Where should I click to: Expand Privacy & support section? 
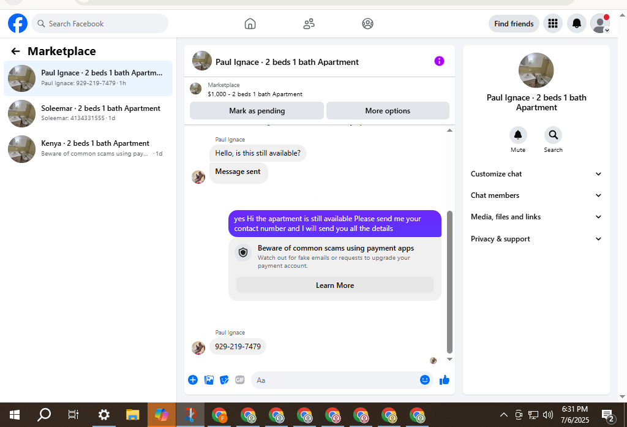tap(536, 239)
